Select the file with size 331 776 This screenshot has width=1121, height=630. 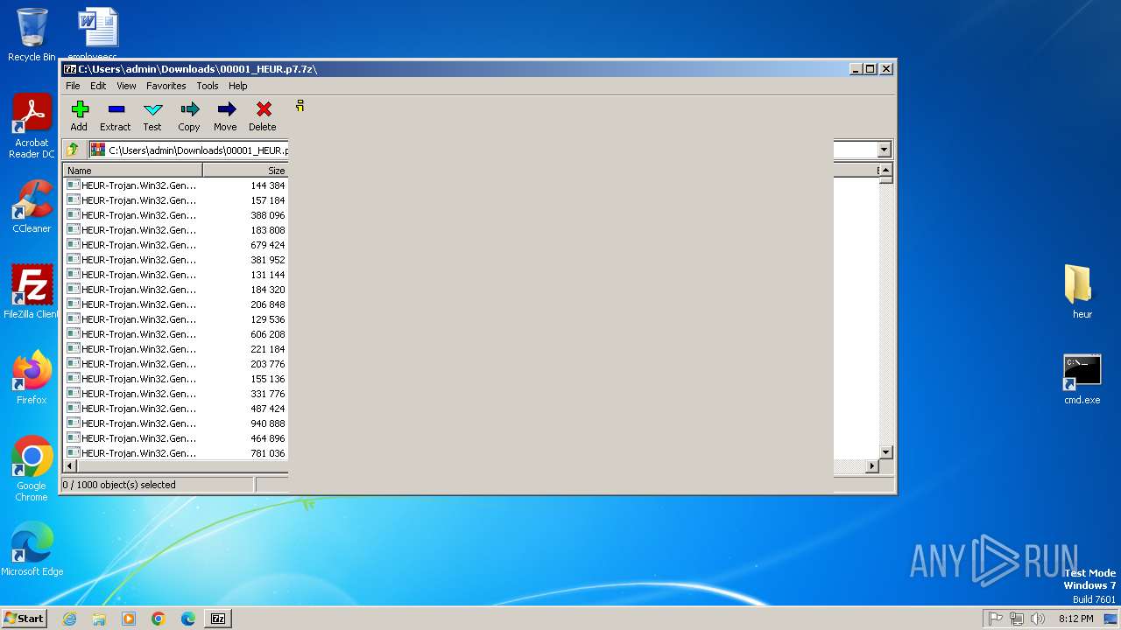[175, 394]
